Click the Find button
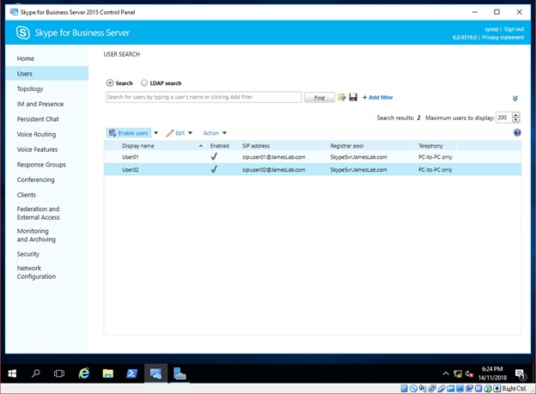Viewport: 536px width, 394px height. [x=320, y=98]
